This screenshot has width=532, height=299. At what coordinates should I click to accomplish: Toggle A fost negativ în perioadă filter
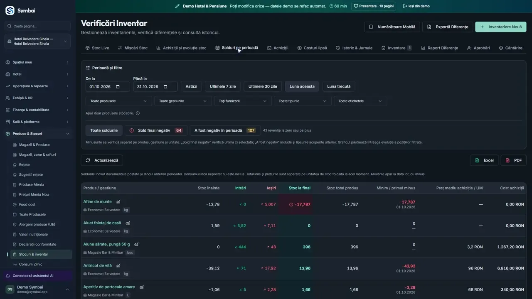pos(225,130)
